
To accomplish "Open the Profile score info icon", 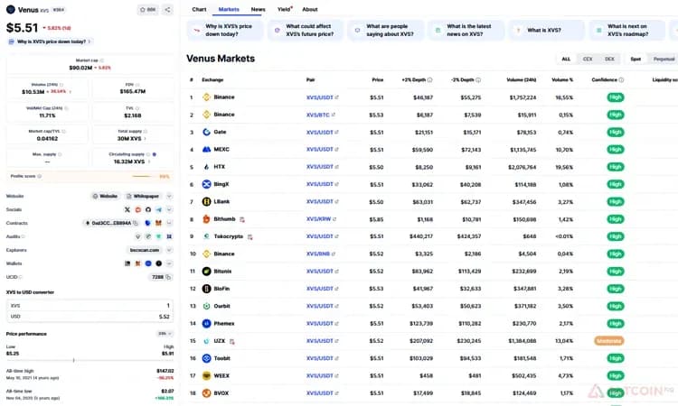I will coord(40,176).
